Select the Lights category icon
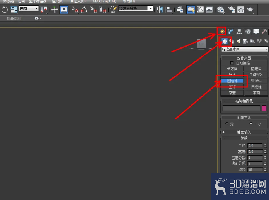This screenshot has width=269, height=200. coord(238,41)
